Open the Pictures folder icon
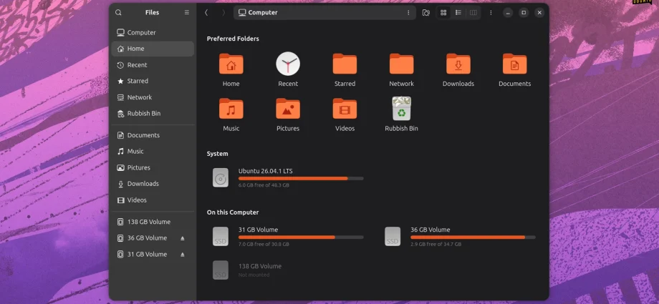The image size is (659, 304). pos(288,108)
